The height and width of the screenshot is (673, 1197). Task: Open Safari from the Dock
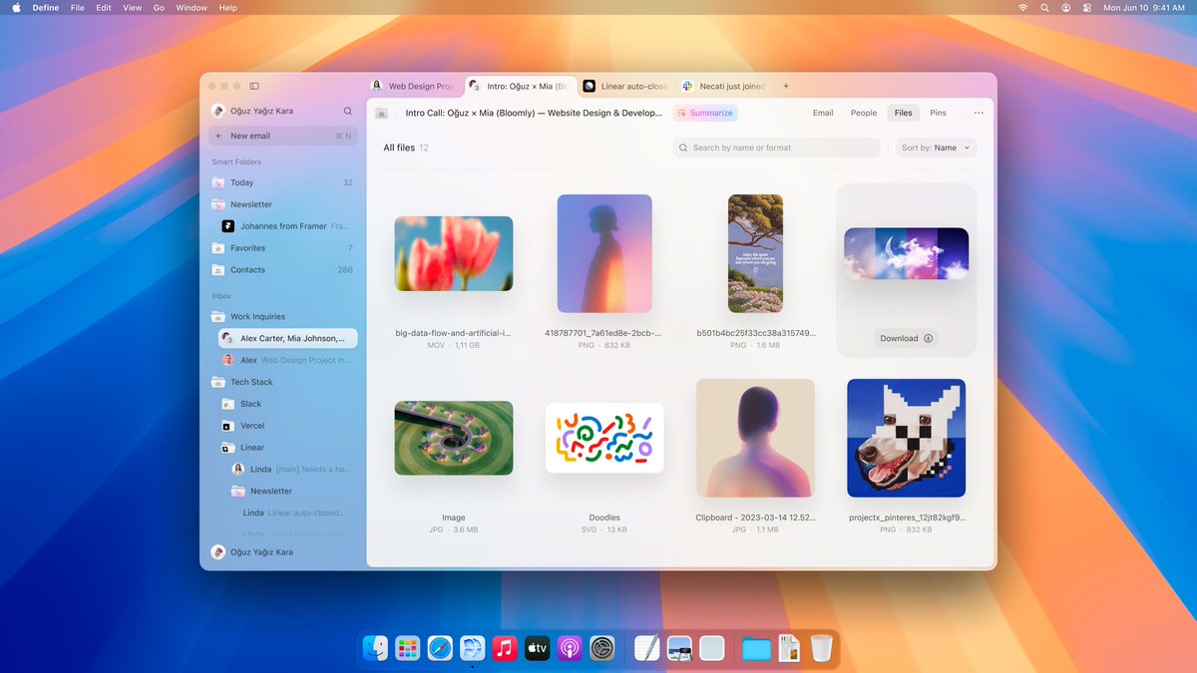(x=440, y=648)
